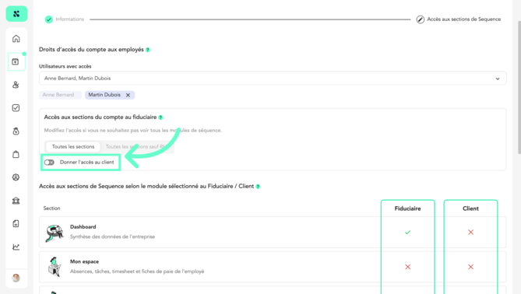Open the bank building sidebar icon
The height and width of the screenshot is (294, 521).
(16, 201)
